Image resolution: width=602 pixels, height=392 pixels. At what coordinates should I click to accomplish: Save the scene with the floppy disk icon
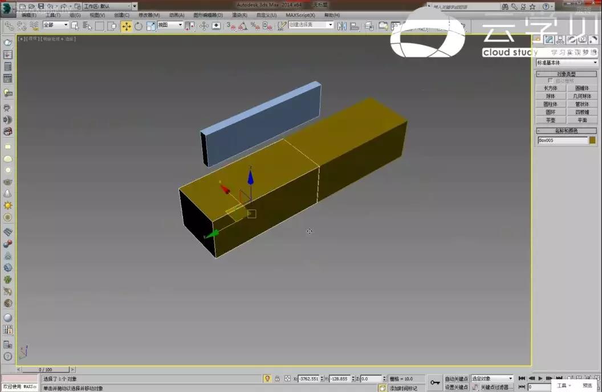pos(40,6)
